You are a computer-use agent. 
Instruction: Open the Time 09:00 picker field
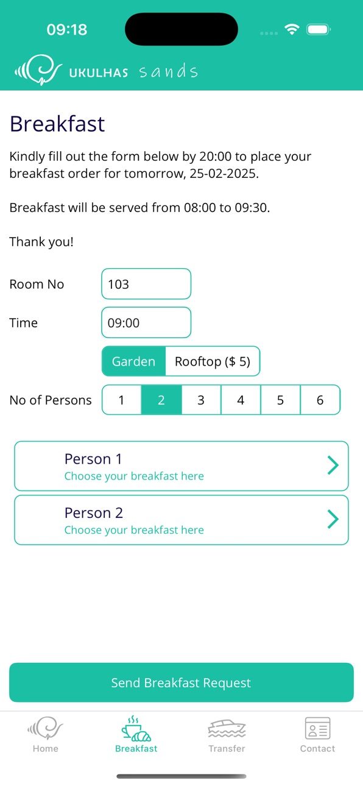pyautogui.click(x=146, y=323)
